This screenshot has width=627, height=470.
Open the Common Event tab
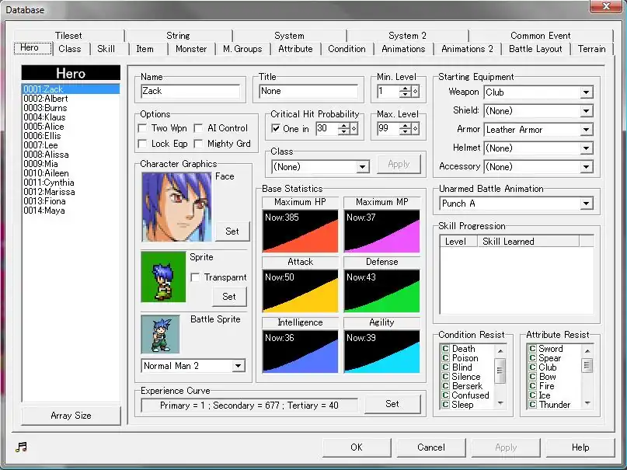tap(540, 35)
